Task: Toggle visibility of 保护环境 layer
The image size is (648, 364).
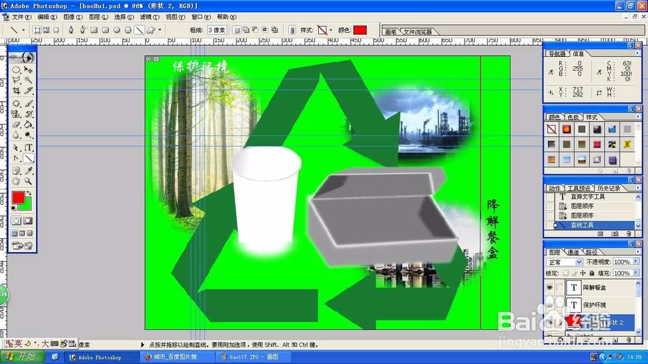Action: coord(550,304)
